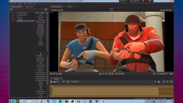Image resolution: width=183 pixels, height=103 pixels.
Task: Expand the first animation set row
Action: 14,13
